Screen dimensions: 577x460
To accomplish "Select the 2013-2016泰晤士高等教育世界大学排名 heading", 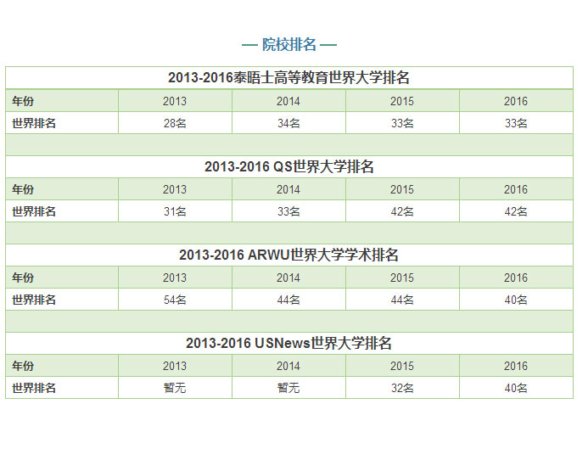I will tap(288, 77).
